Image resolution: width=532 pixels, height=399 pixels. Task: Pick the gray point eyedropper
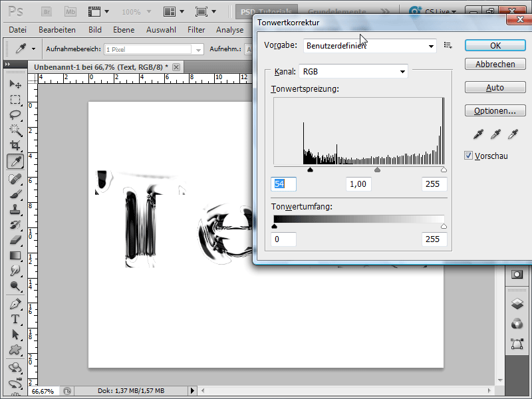point(495,134)
